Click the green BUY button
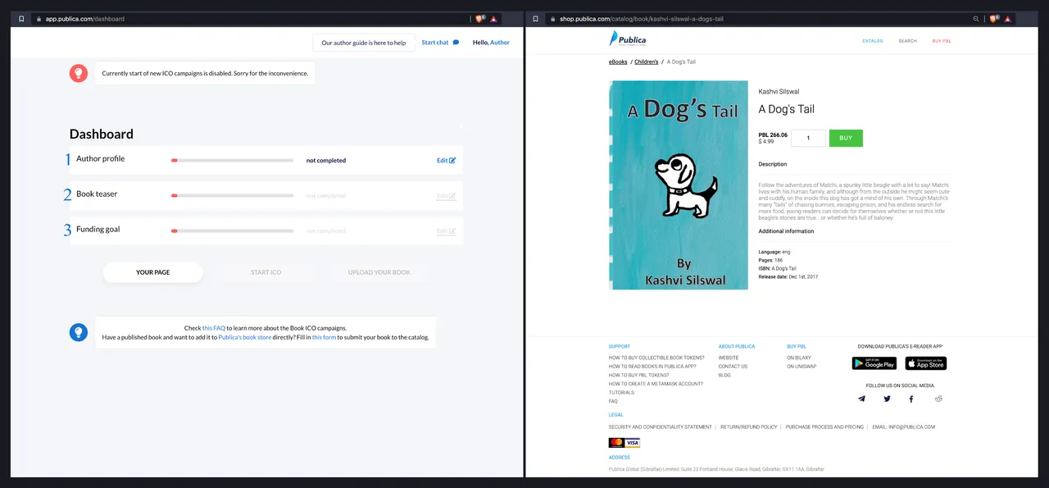Image resolution: width=1049 pixels, height=488 pixels. 846,138
